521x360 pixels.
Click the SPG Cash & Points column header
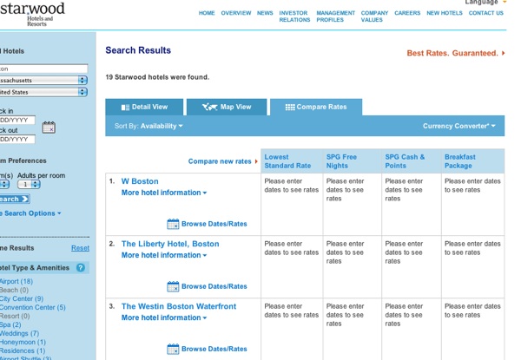click(x=412, y=161)
